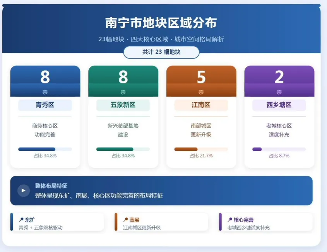Click the 青秀区 blue progress bar

coord(45,149)
